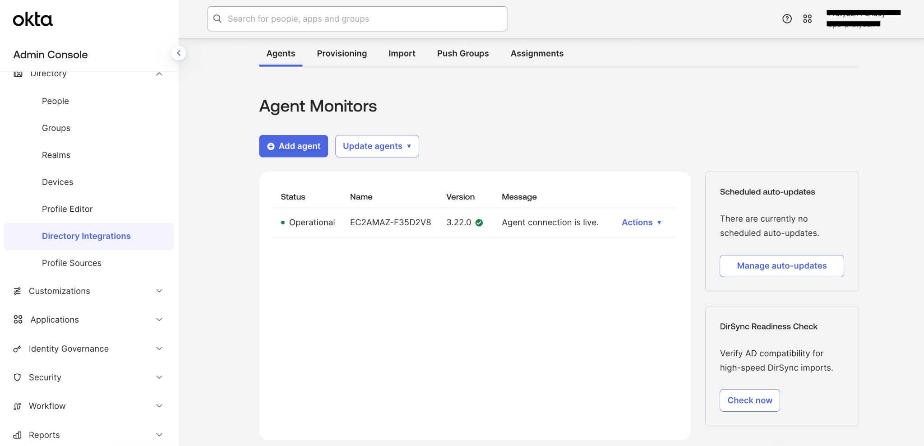Click the 'Agent connection is live.' message
The image size is (924, 446).
pos(550,223)
